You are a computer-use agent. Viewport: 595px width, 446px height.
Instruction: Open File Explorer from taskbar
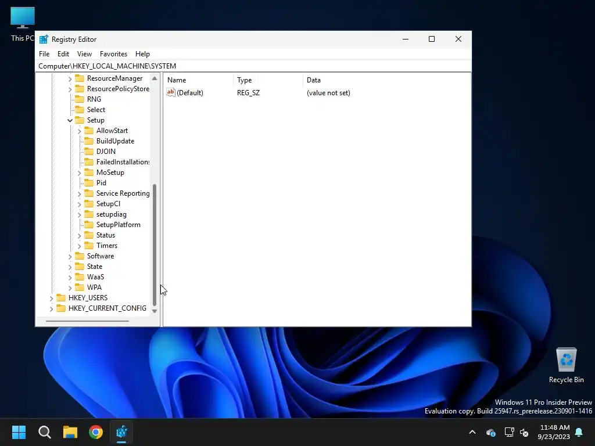[x=70, y=432]
